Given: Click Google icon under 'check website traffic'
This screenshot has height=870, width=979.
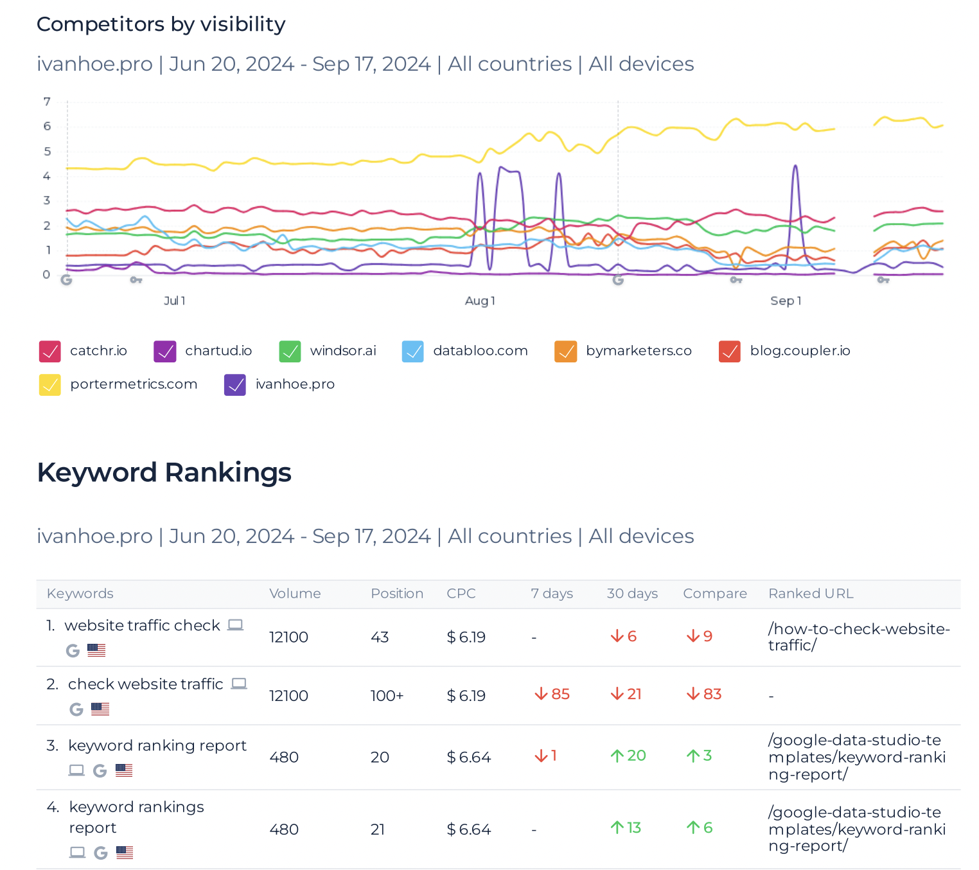Looking at the screenshot, I should coord(76,709).
